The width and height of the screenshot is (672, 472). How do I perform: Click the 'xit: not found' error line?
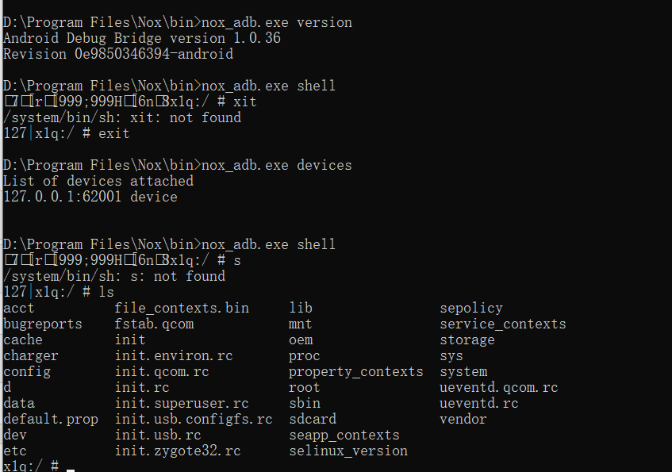[122, 117]
